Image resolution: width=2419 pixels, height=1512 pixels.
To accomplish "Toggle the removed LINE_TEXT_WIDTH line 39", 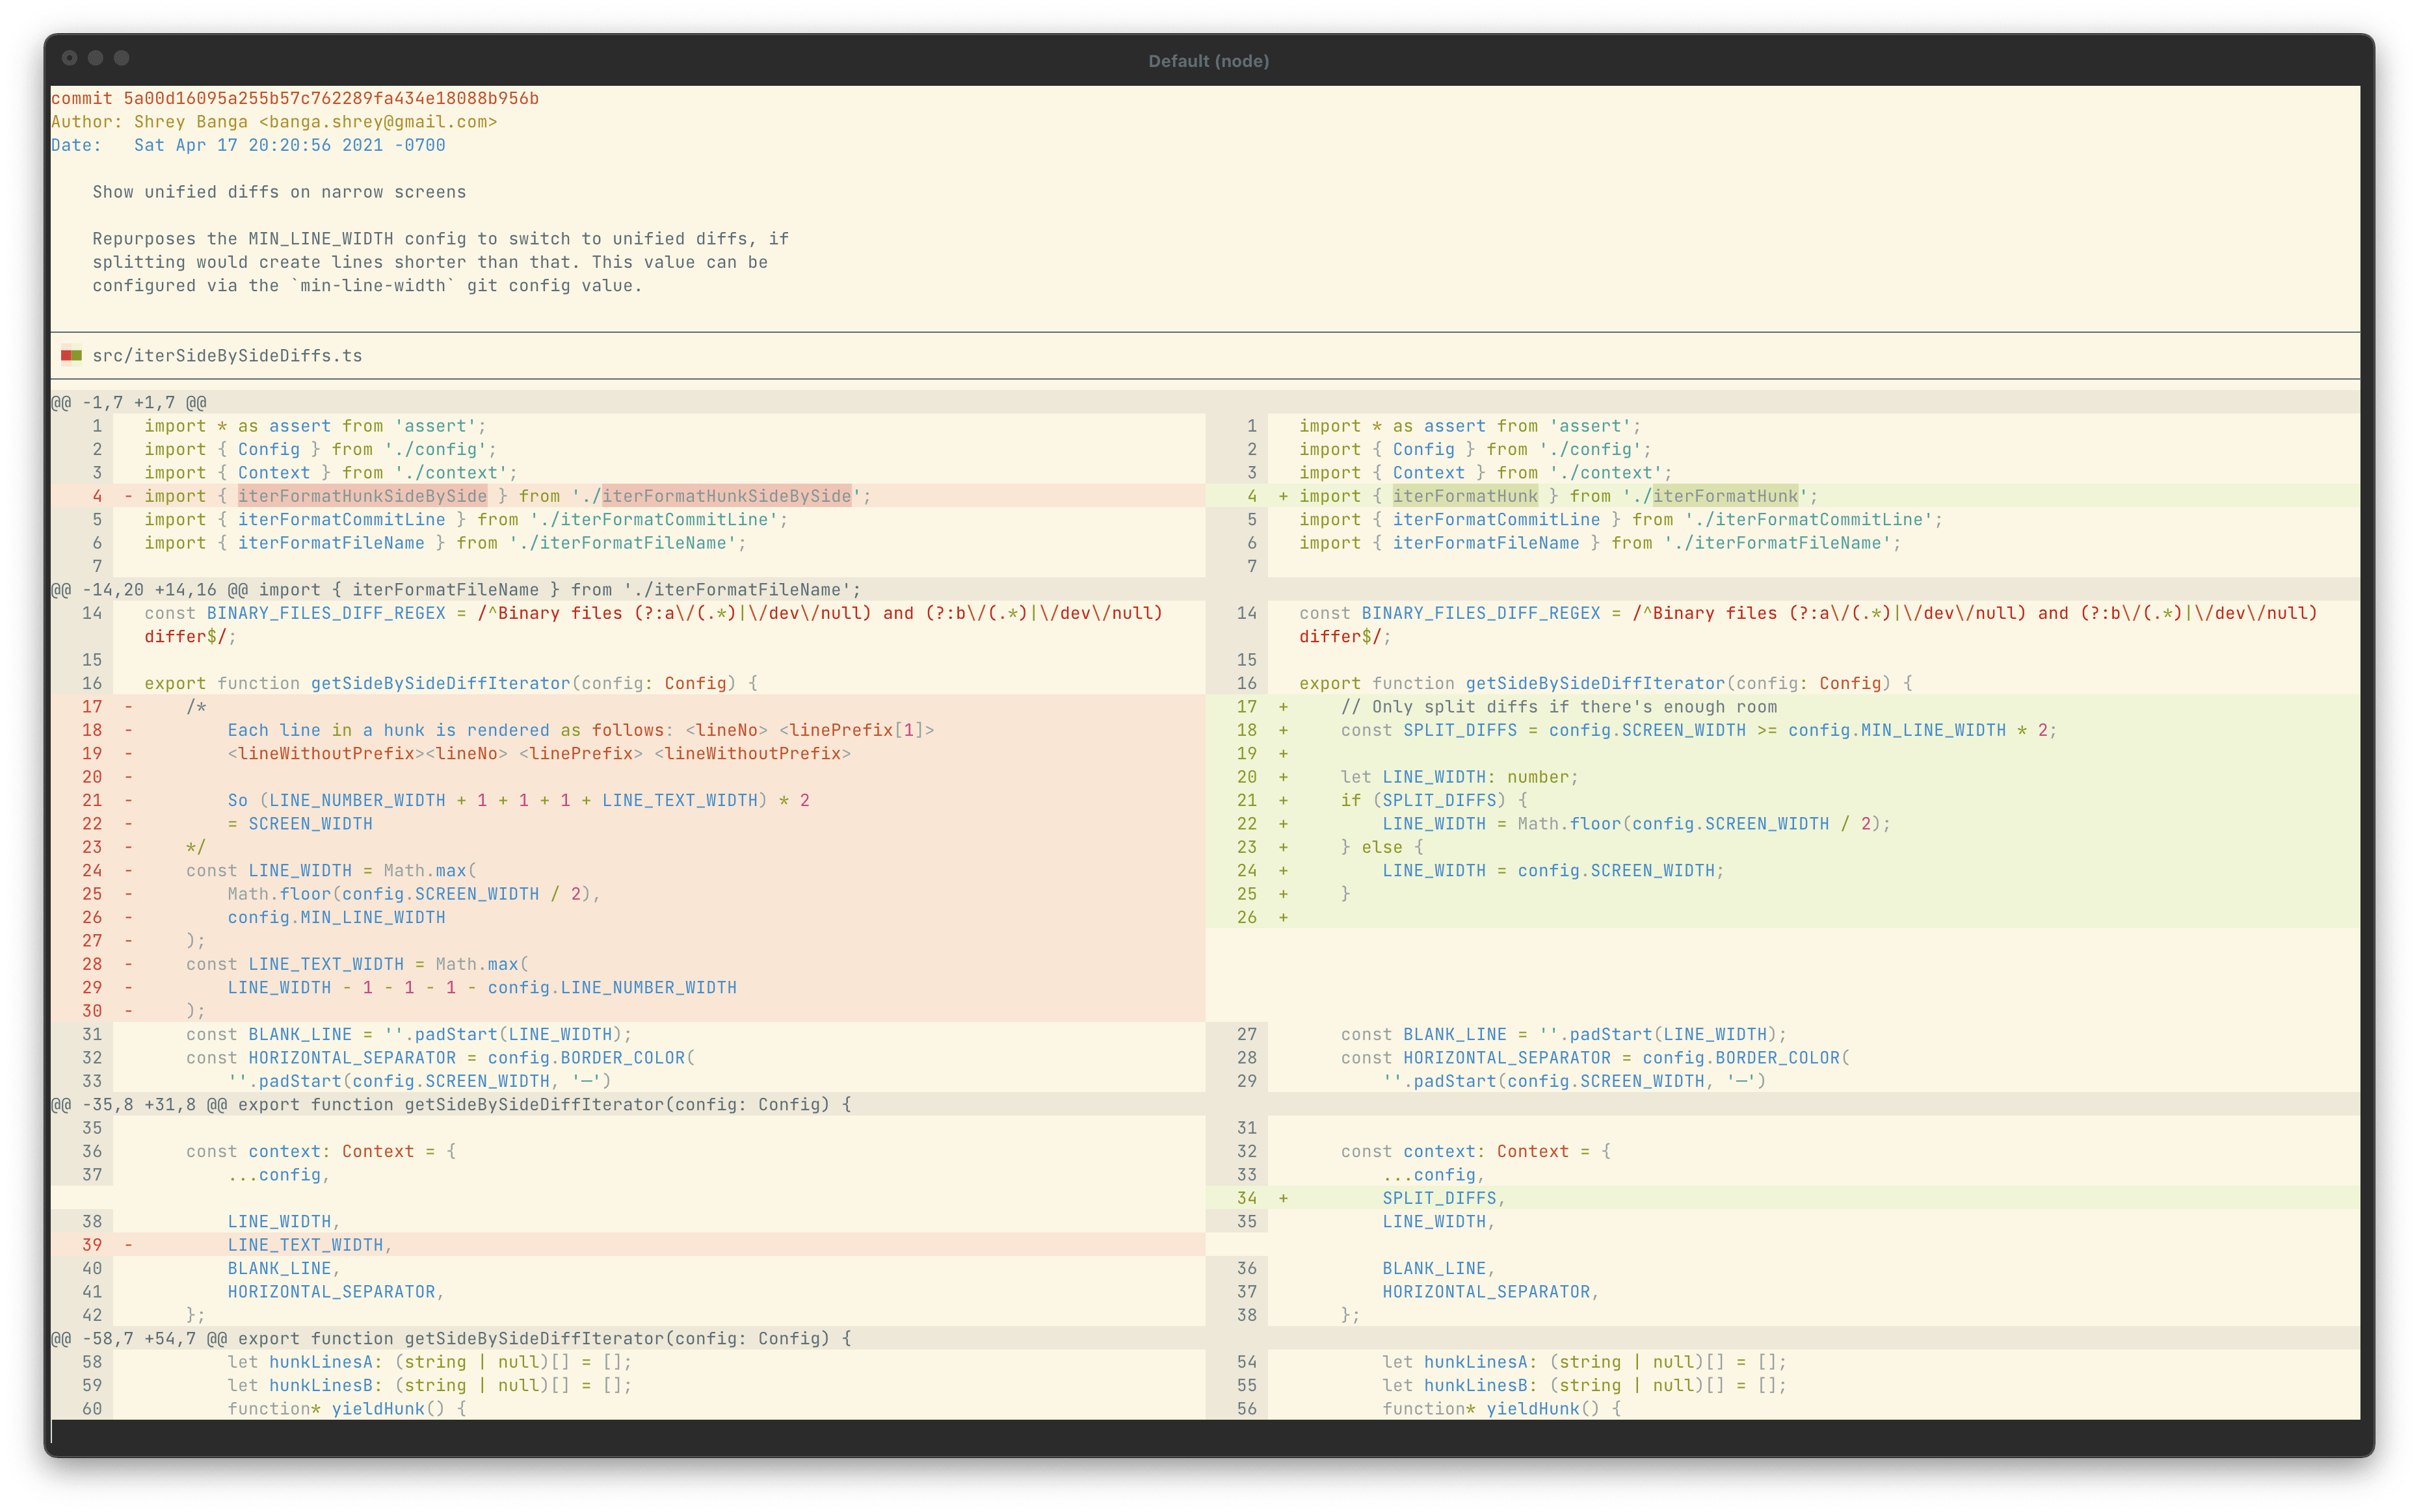I will click(x=309, y=1244).
